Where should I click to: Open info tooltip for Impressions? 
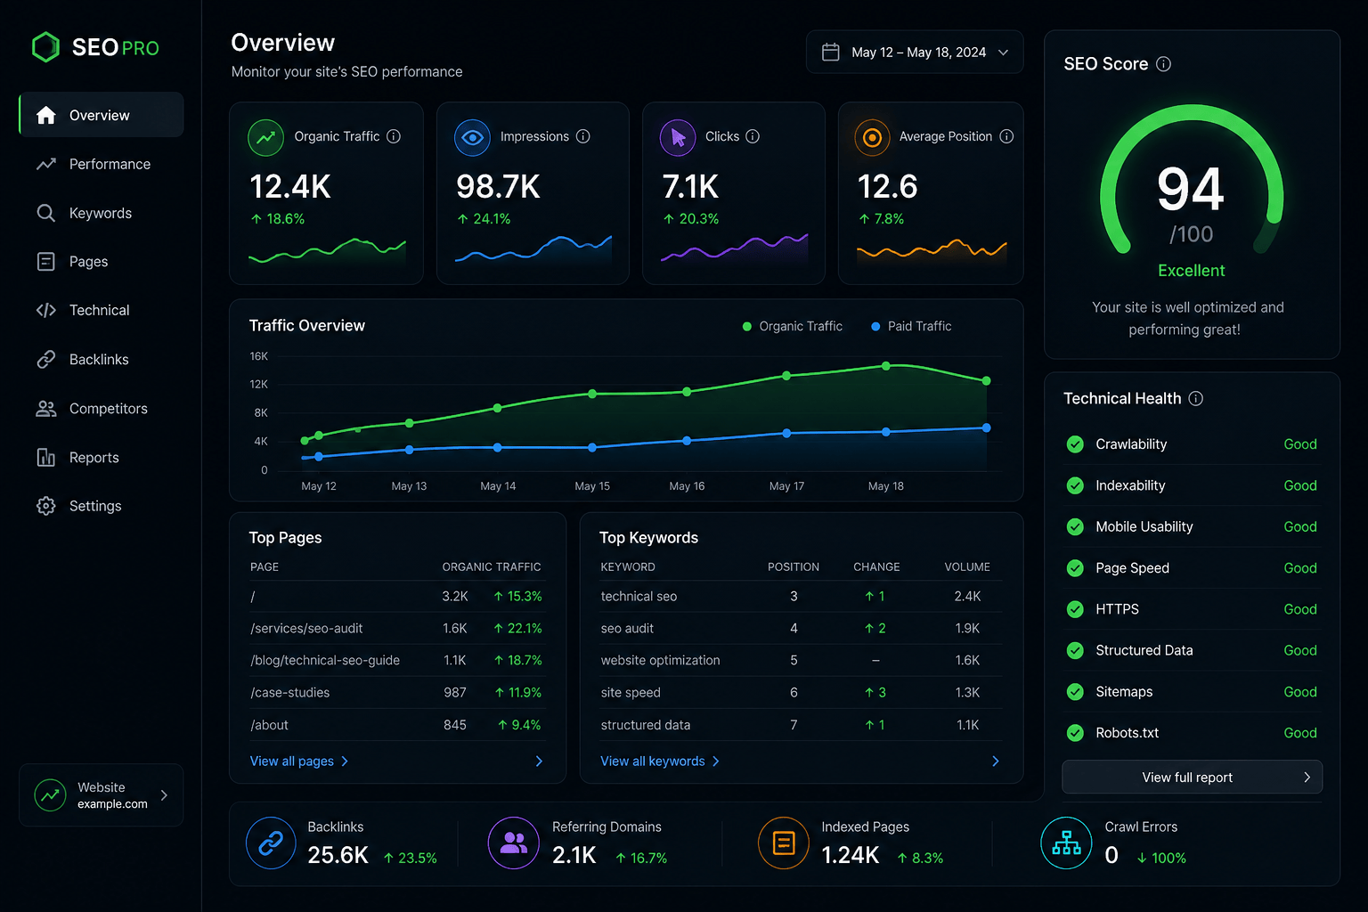pos(583,136)
